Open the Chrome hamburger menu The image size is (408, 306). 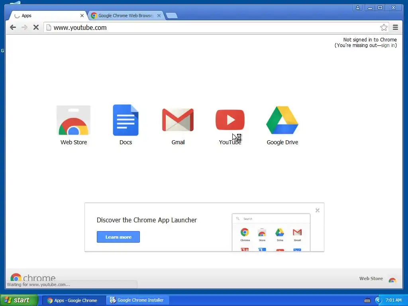(x=395, y=27)
